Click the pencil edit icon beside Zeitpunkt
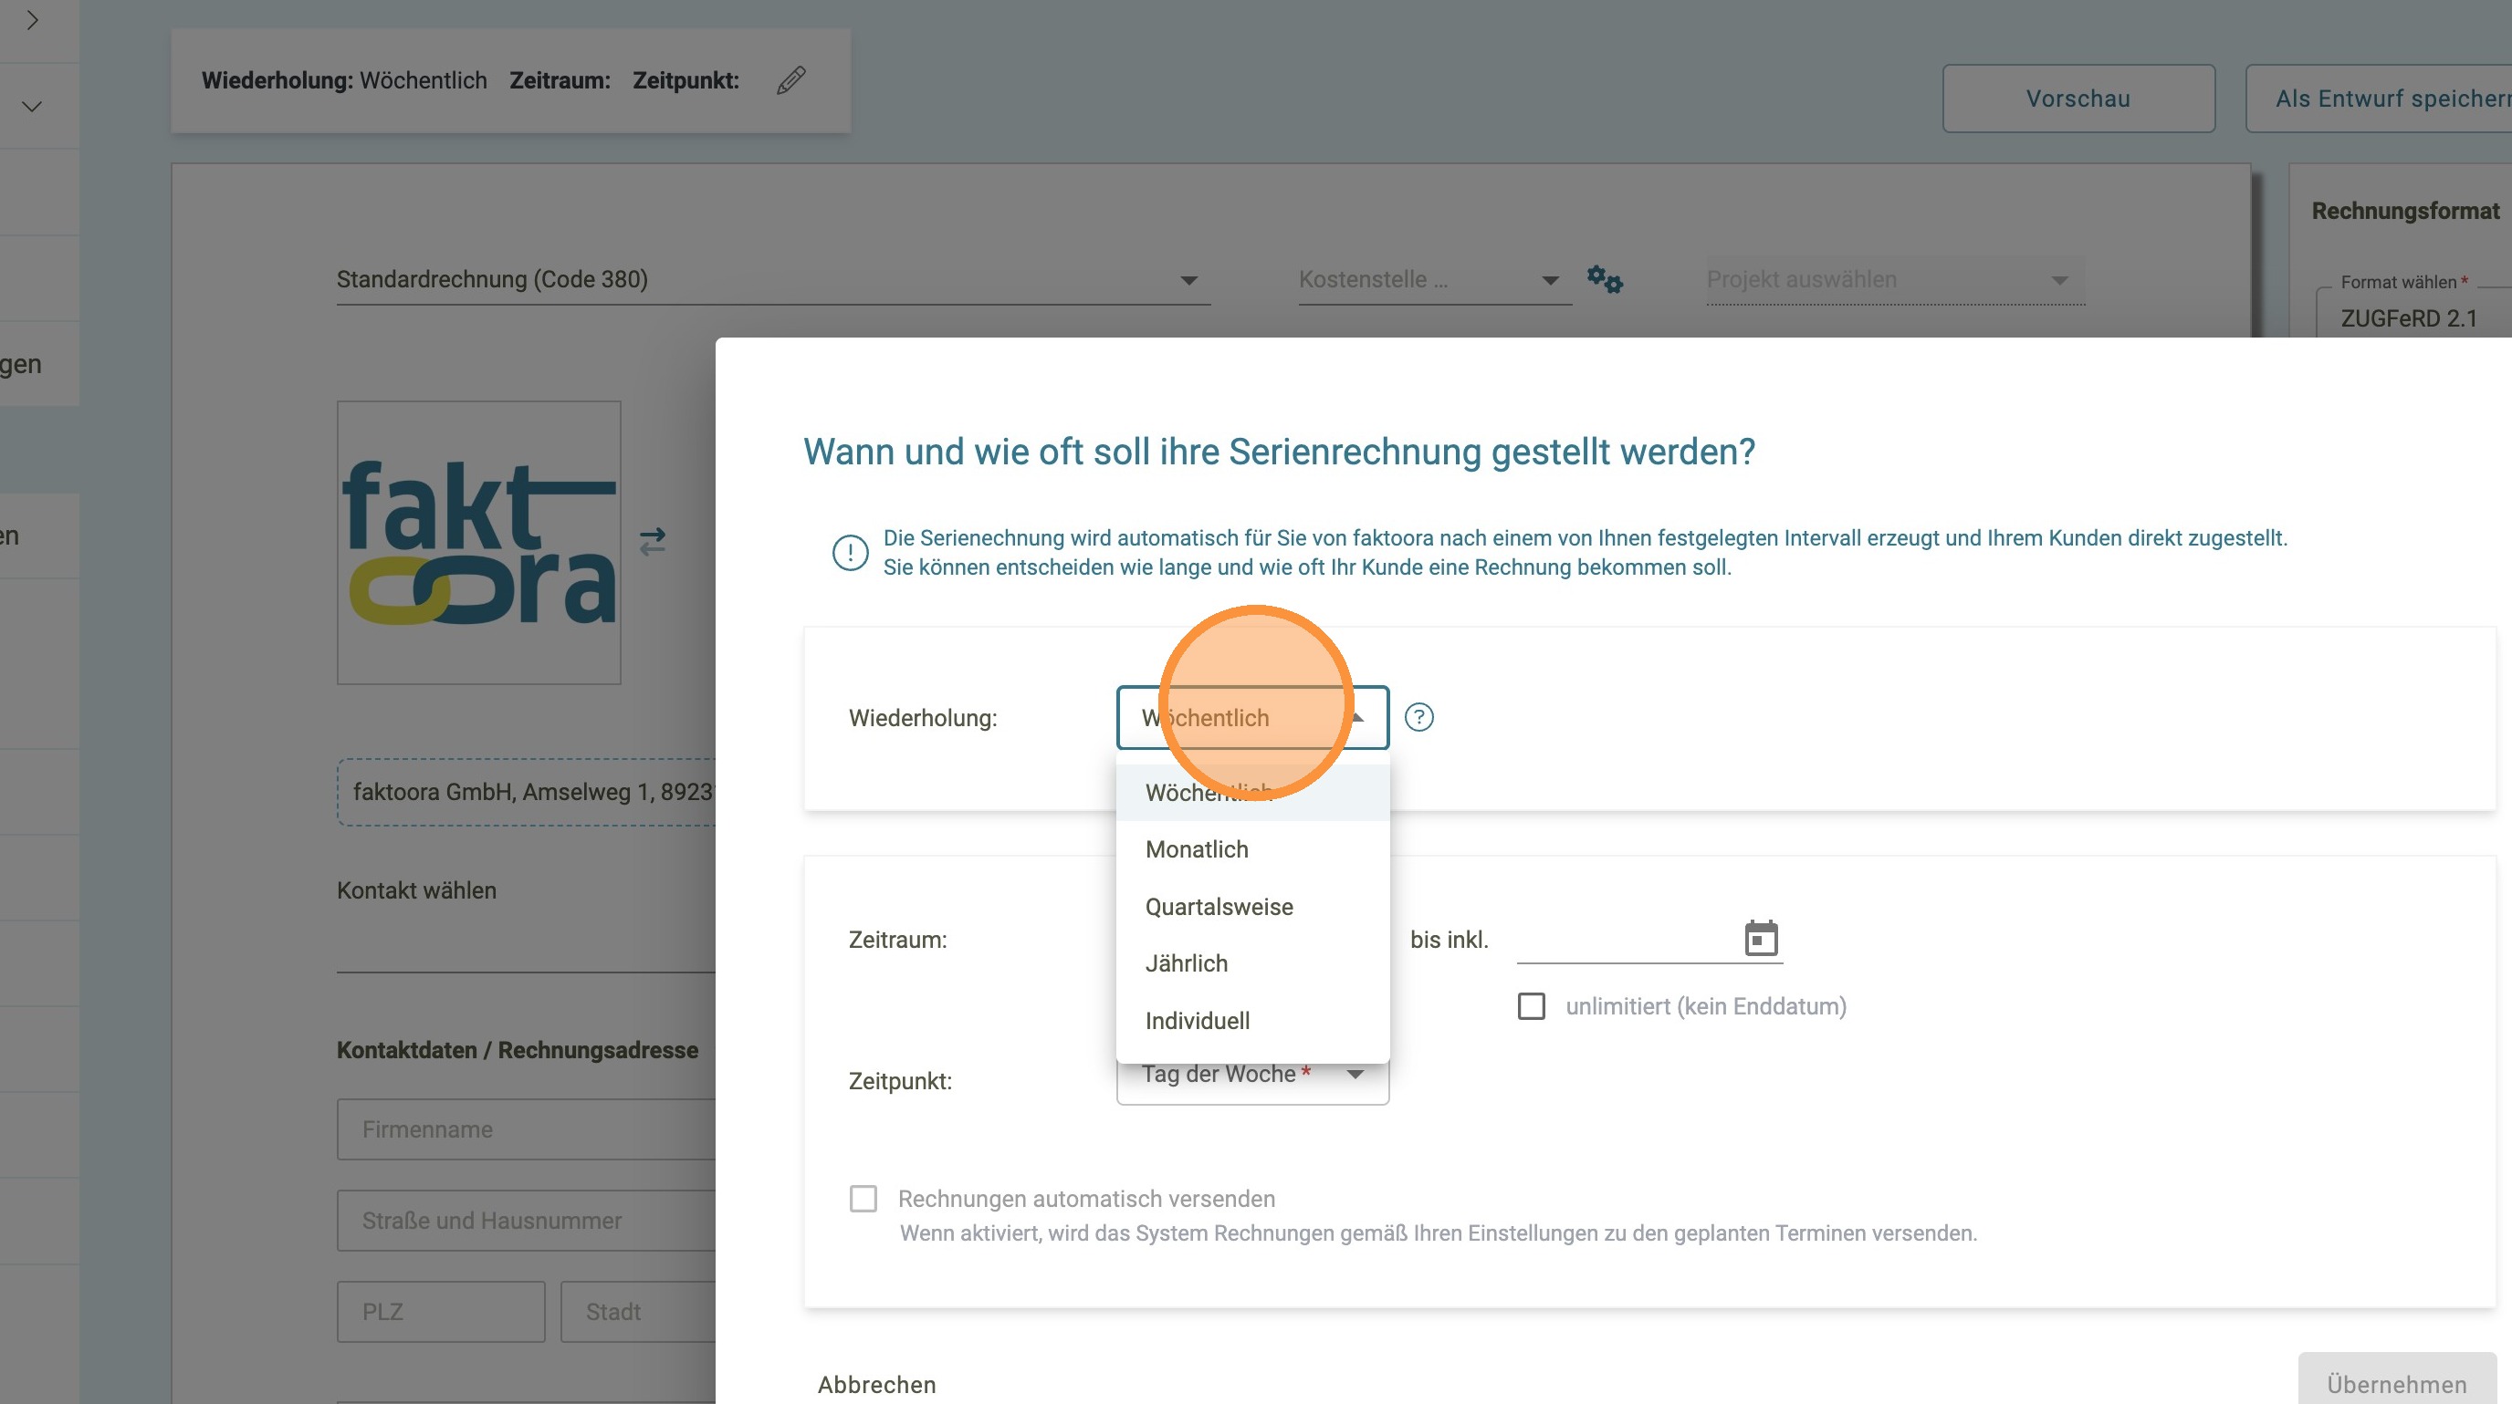This screenshot has width=2512, height=1404. 790,80
